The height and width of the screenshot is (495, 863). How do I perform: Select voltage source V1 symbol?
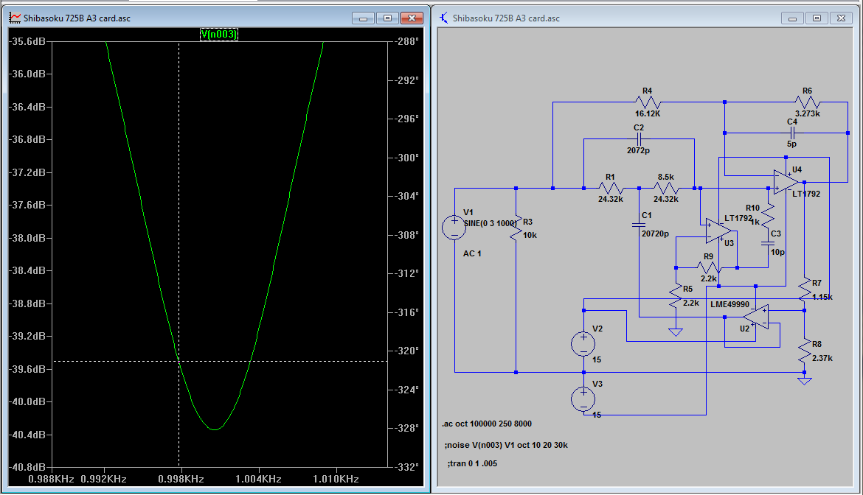(454, 228)
